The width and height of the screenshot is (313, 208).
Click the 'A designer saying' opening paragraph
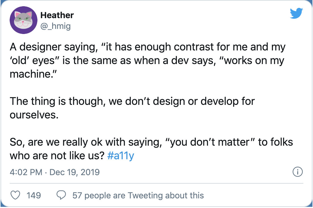[x=147, y=47]
